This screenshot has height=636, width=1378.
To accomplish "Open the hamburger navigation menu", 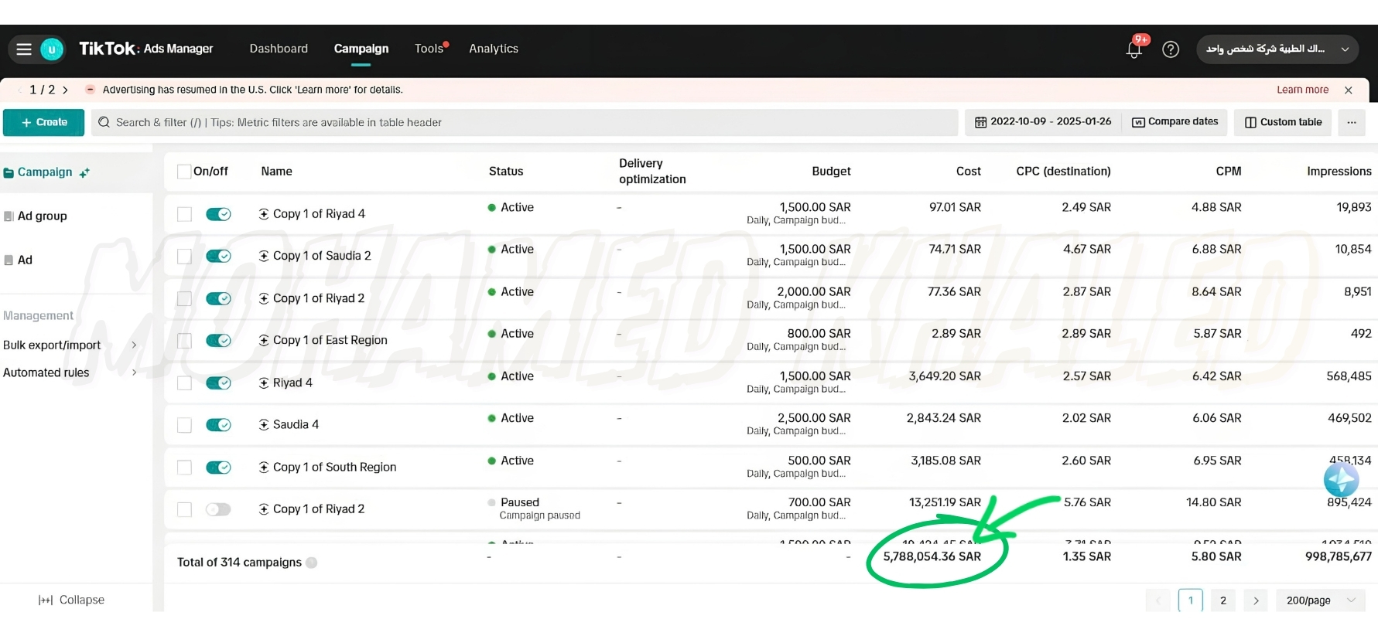I will (x=24, y=49).
